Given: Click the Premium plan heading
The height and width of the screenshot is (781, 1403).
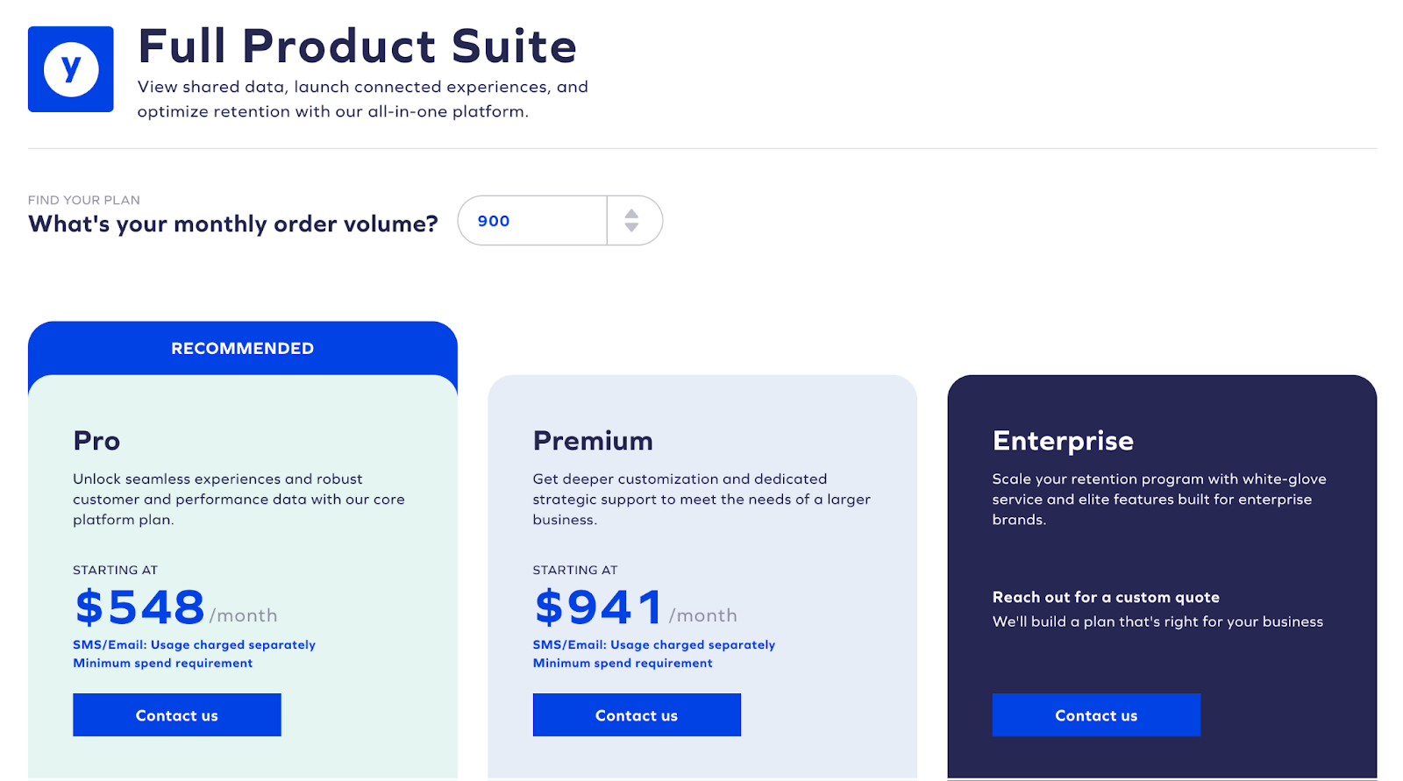Looking at the screenshot, I should [593, 440].
